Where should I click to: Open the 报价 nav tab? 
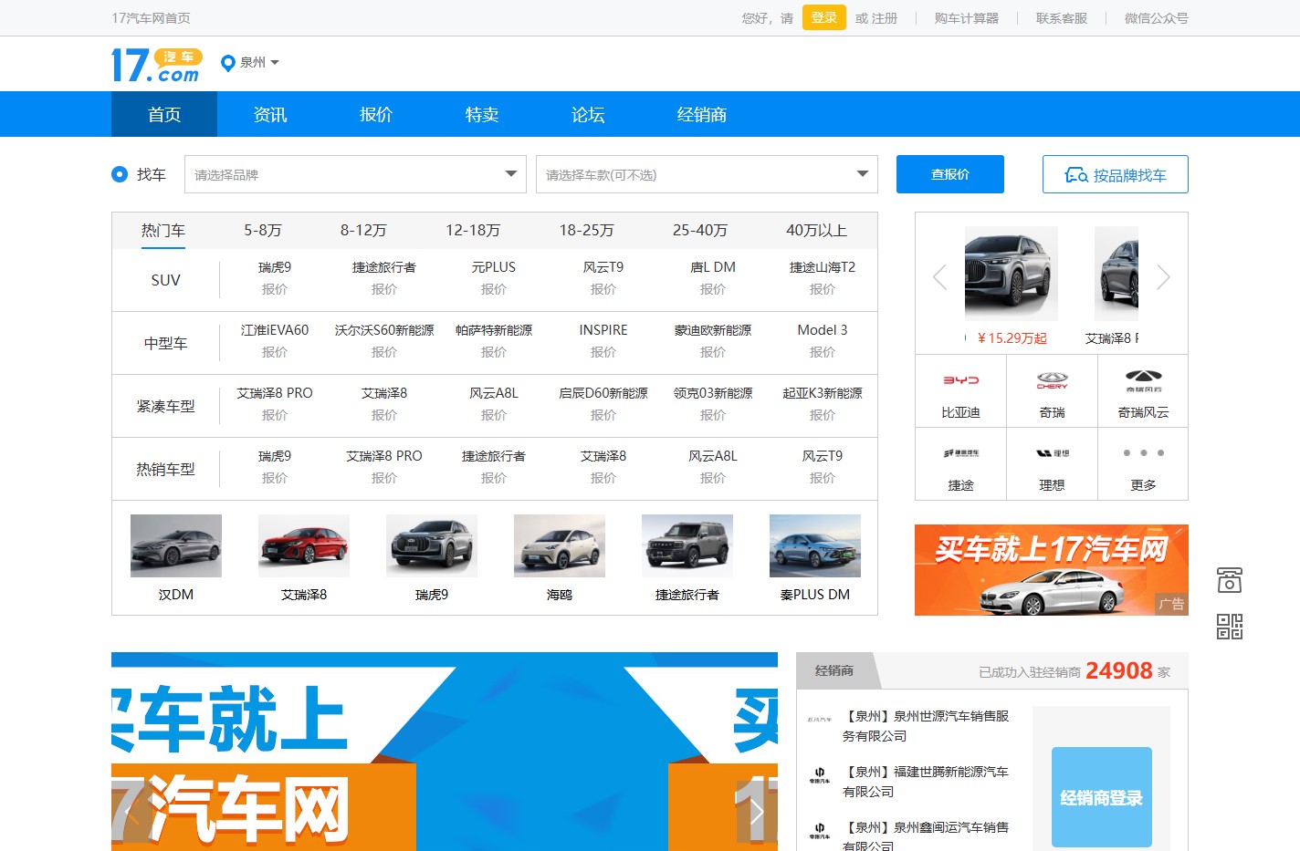(376, 114)
